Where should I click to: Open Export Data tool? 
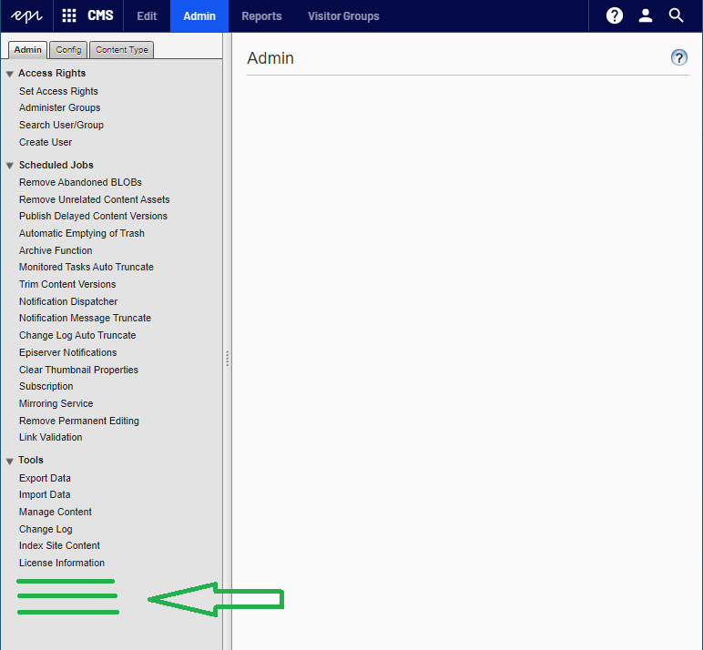(45, 478)
